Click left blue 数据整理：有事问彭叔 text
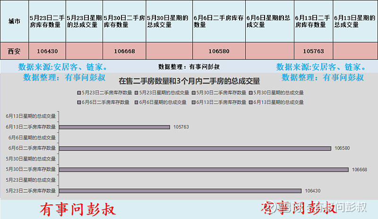The width and height of the screenshot is (378, 219). (x=64, y=77)
